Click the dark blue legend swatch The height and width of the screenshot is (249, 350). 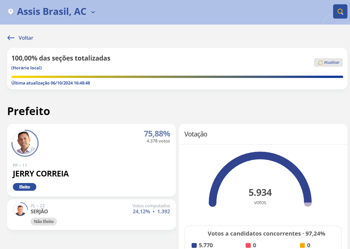coord(194,245)
